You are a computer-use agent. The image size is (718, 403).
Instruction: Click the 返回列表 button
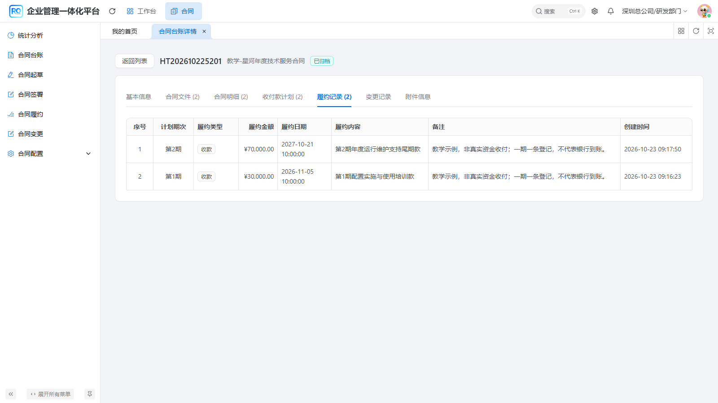click(135, 61)
